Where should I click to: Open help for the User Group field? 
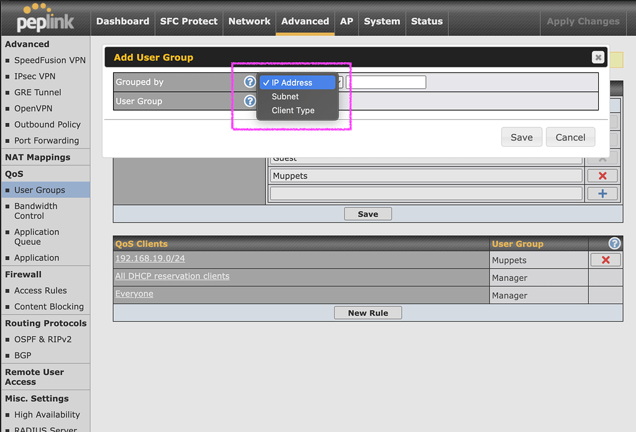[x=249, y=101]
